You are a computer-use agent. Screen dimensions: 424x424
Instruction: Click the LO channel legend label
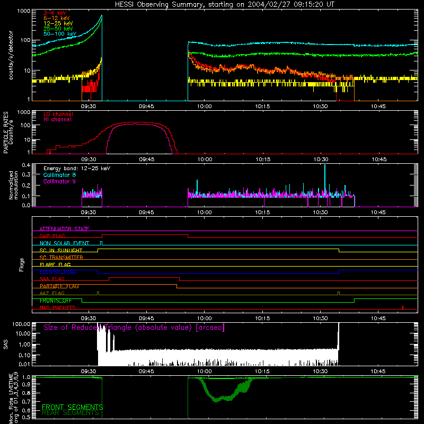[x=58, y=114]
